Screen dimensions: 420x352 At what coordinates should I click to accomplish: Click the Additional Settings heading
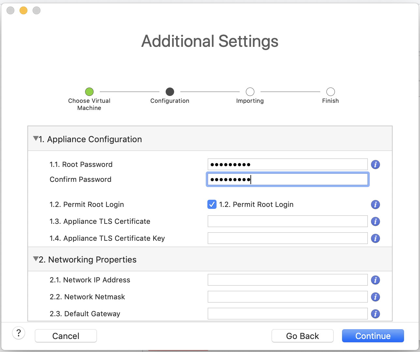210,42
